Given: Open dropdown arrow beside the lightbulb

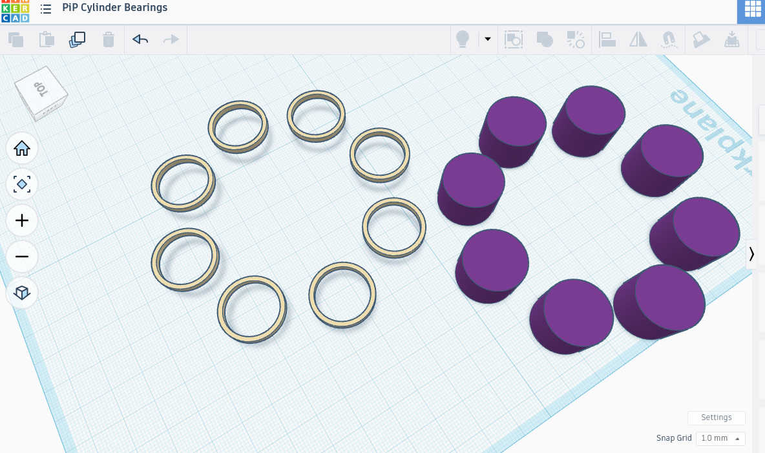Looking at the screenshot, I should click(487, 39).
